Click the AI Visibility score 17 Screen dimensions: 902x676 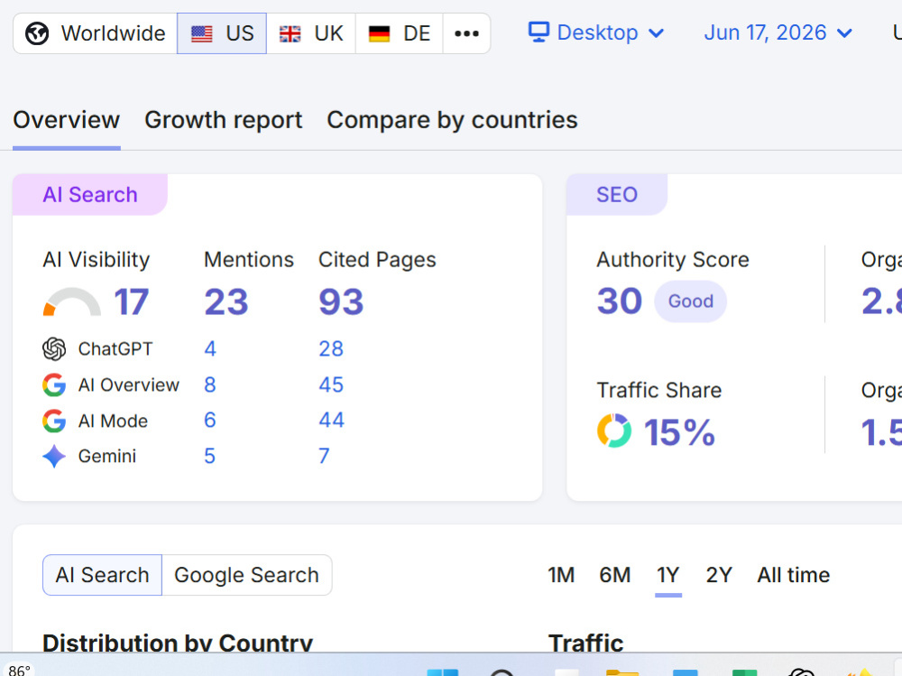(x=131, y=301)
